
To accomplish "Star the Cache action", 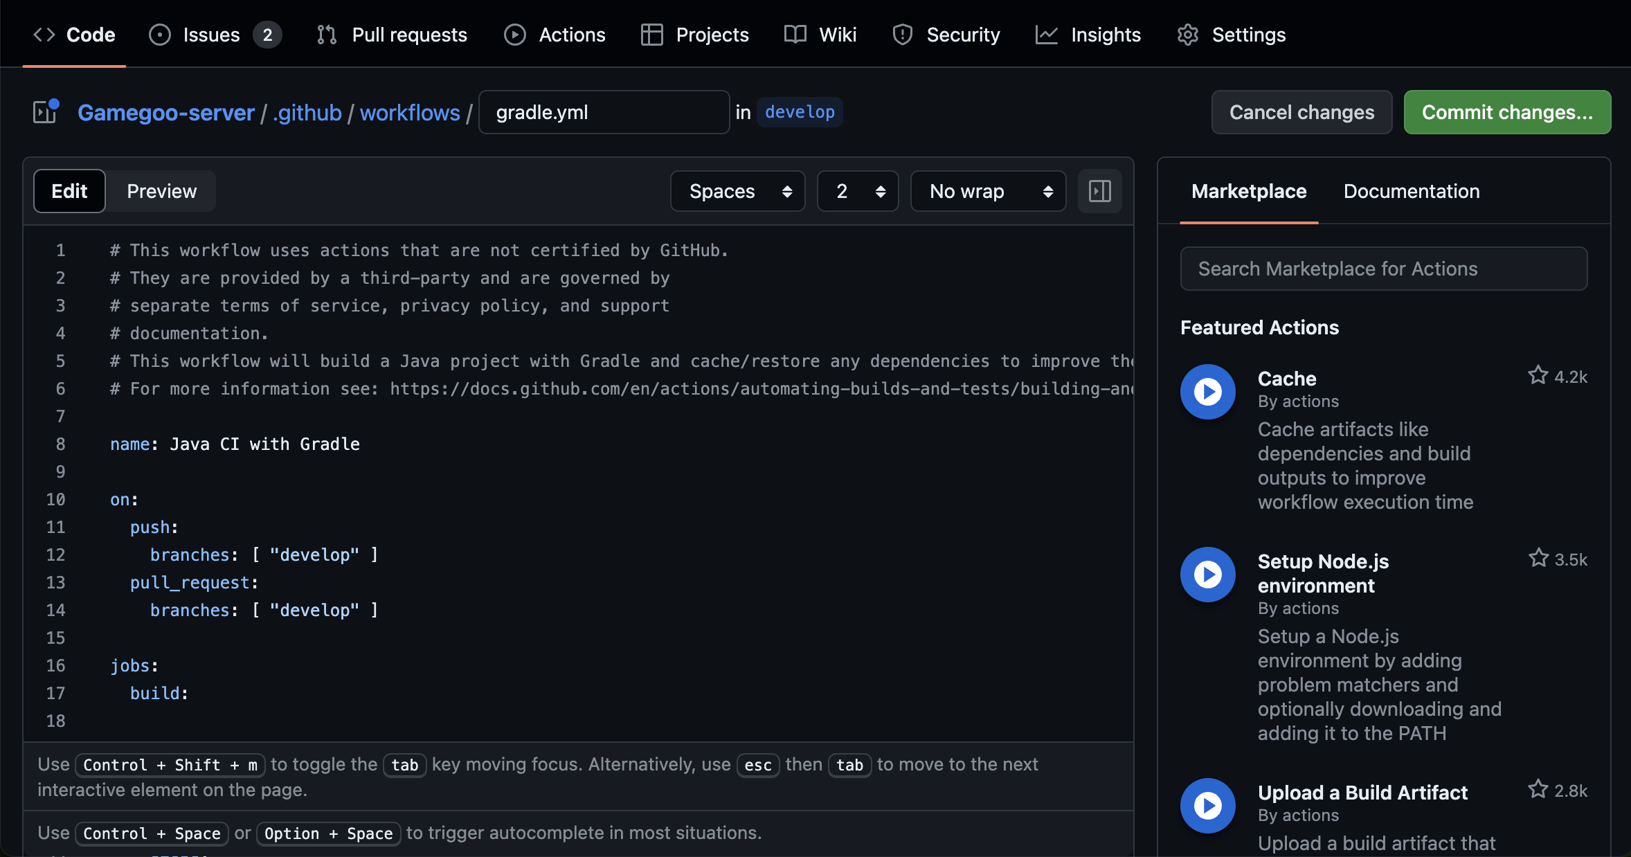I will [1538, 375].
